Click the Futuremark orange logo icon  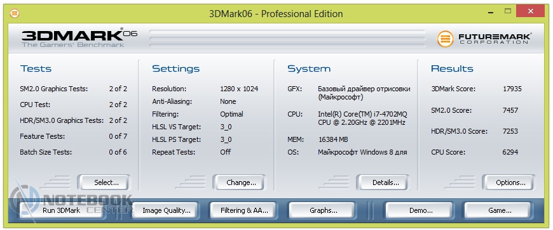445,39
